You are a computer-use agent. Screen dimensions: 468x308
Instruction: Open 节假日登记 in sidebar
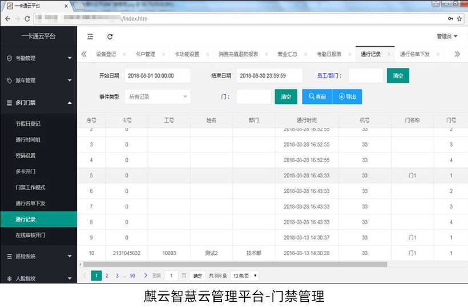click(28, 124)
